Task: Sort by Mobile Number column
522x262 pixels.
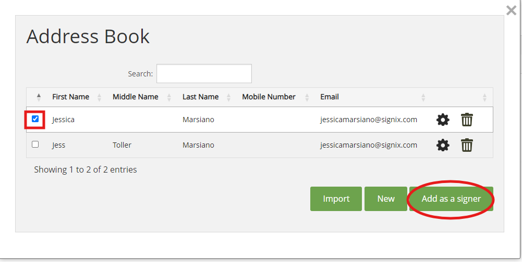Action: pyautogui.click(x=269, y=97)
